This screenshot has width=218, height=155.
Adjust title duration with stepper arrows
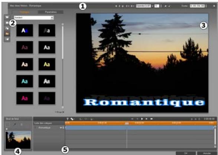click(x=206, y=6)
